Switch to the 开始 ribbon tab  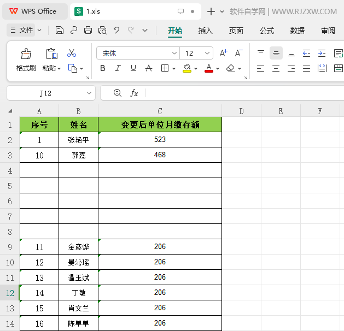tap(175, 31)
